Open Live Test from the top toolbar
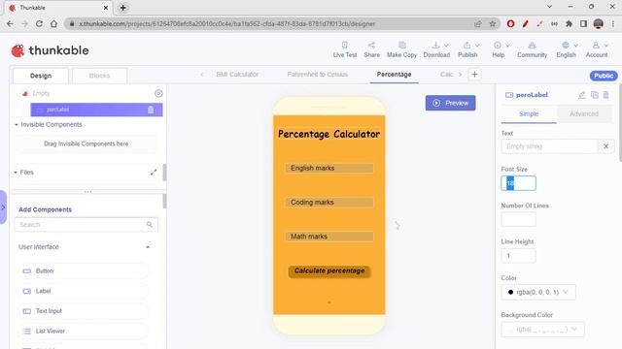622x349 pixels. point(345,49)
